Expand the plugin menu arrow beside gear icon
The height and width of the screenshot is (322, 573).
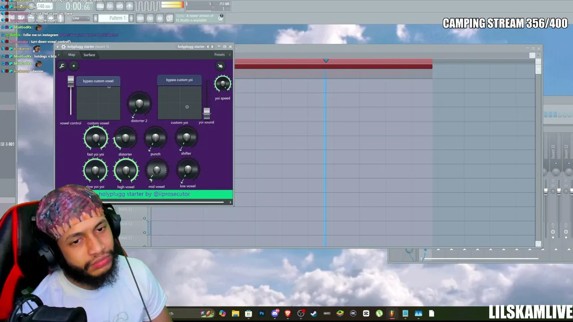pyautogui.click(x=57, y=47)
